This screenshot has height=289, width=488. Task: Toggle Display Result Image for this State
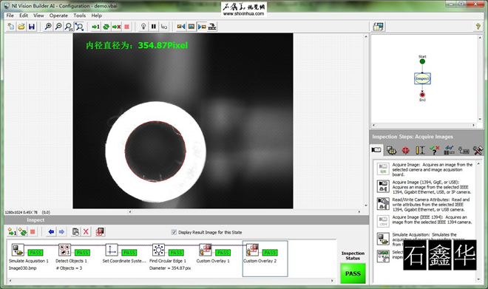[x=174, y=232]
